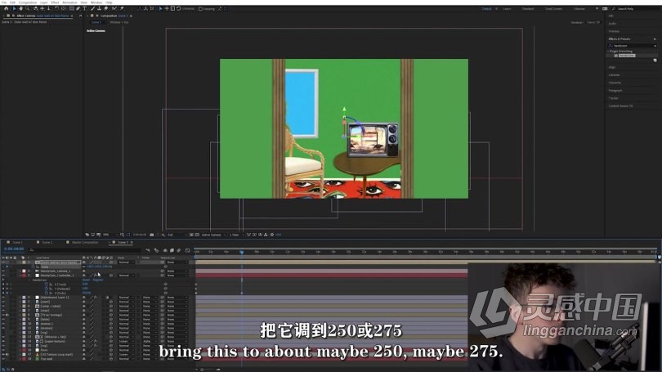Click Reset link for HandyCam effect
662x372 pixels.
coord(86,280)
